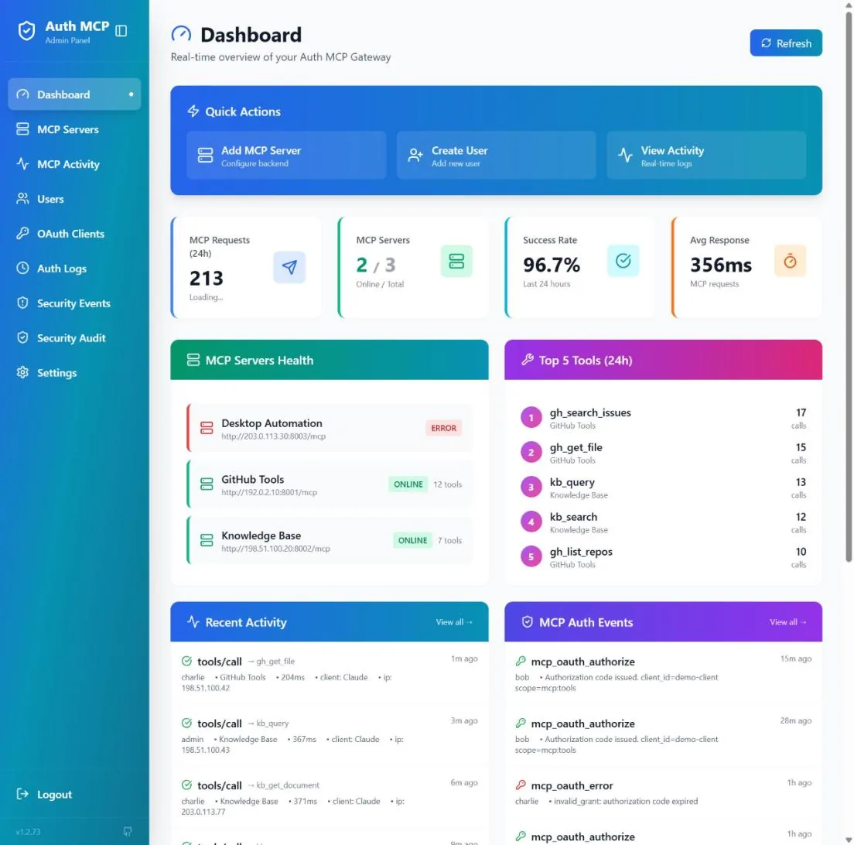Click the green server icon in MCP Servers card
The width and height of the screenshot is (854, 845).
pos(456,261)
